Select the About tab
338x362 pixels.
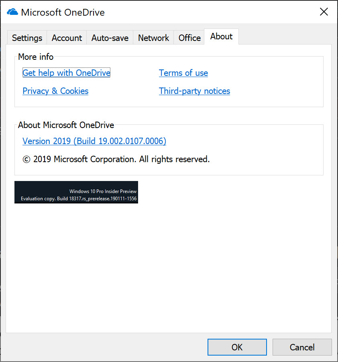tap(221, 37)
